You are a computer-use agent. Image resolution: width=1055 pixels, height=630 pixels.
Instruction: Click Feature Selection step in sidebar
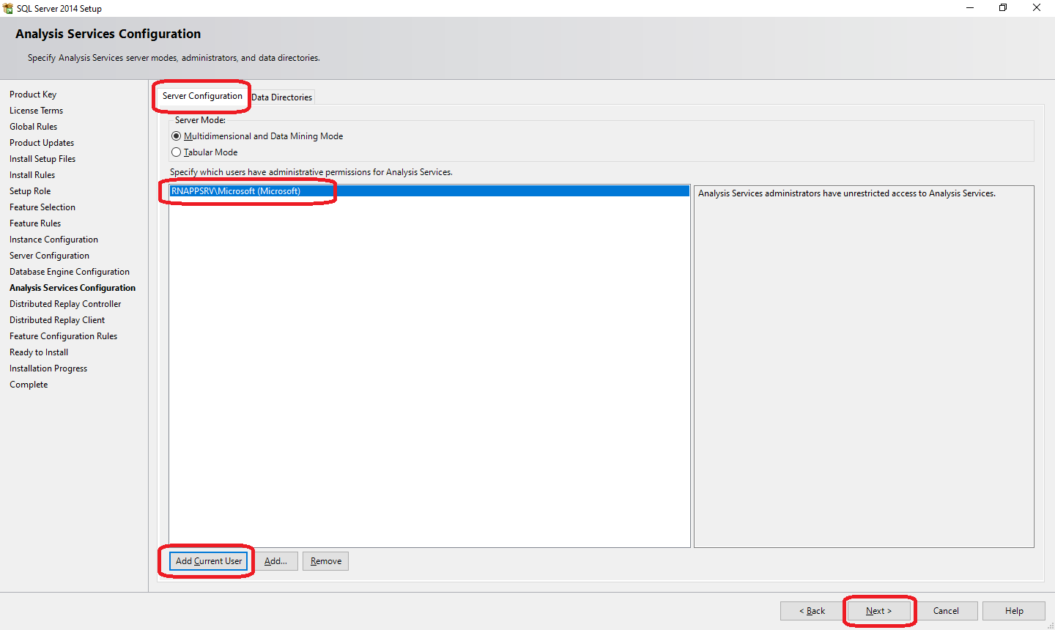pos(42,207)
